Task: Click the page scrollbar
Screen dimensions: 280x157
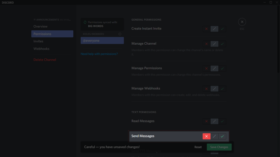Action: tap(278, 39)
